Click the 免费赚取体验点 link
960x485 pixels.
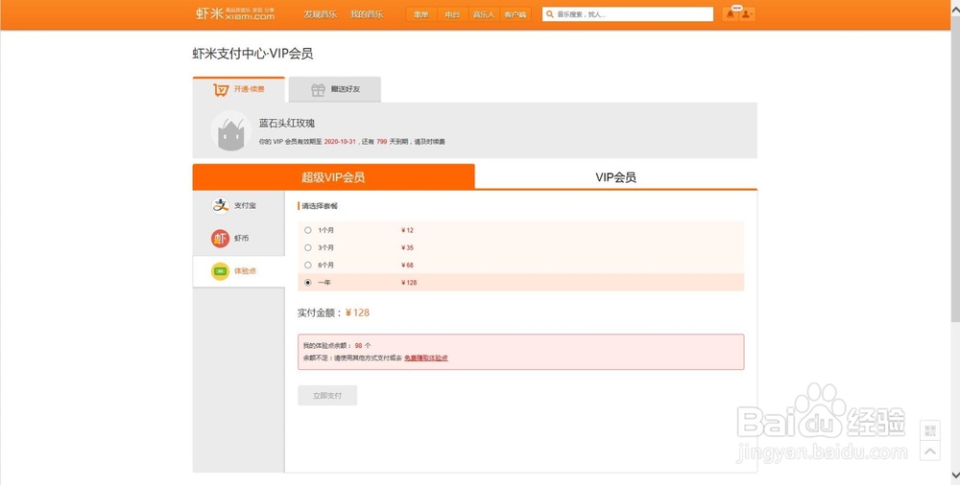click(426, 358)
